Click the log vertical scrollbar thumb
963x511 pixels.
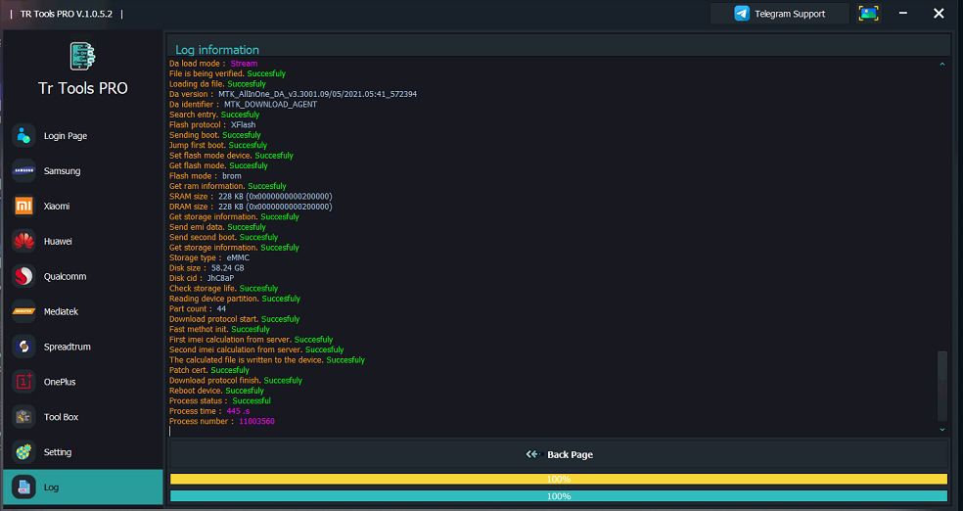coord(942,385)
